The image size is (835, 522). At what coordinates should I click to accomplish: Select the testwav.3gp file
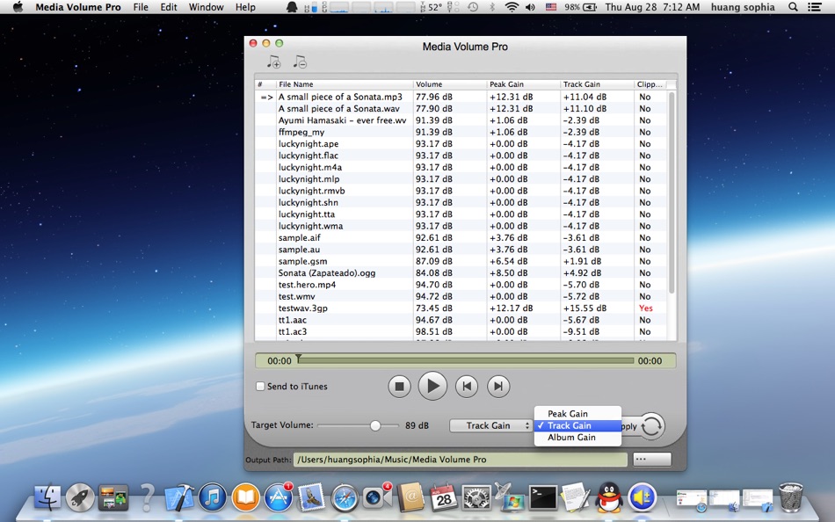point(461,308)
